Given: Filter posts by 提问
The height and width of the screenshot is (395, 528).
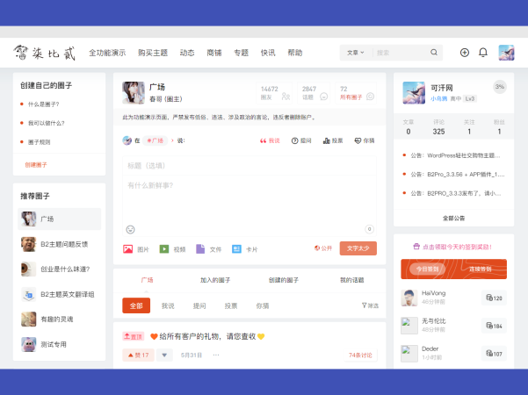Looking at the screenshot, I should pyautogui.click(x=199, y=305).
